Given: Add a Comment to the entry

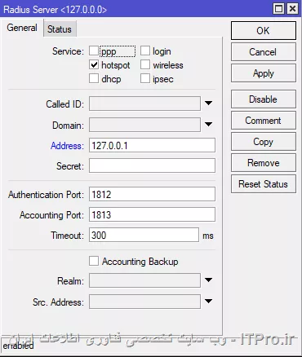Looking at the screenshot, I should (x=264, y=121).
